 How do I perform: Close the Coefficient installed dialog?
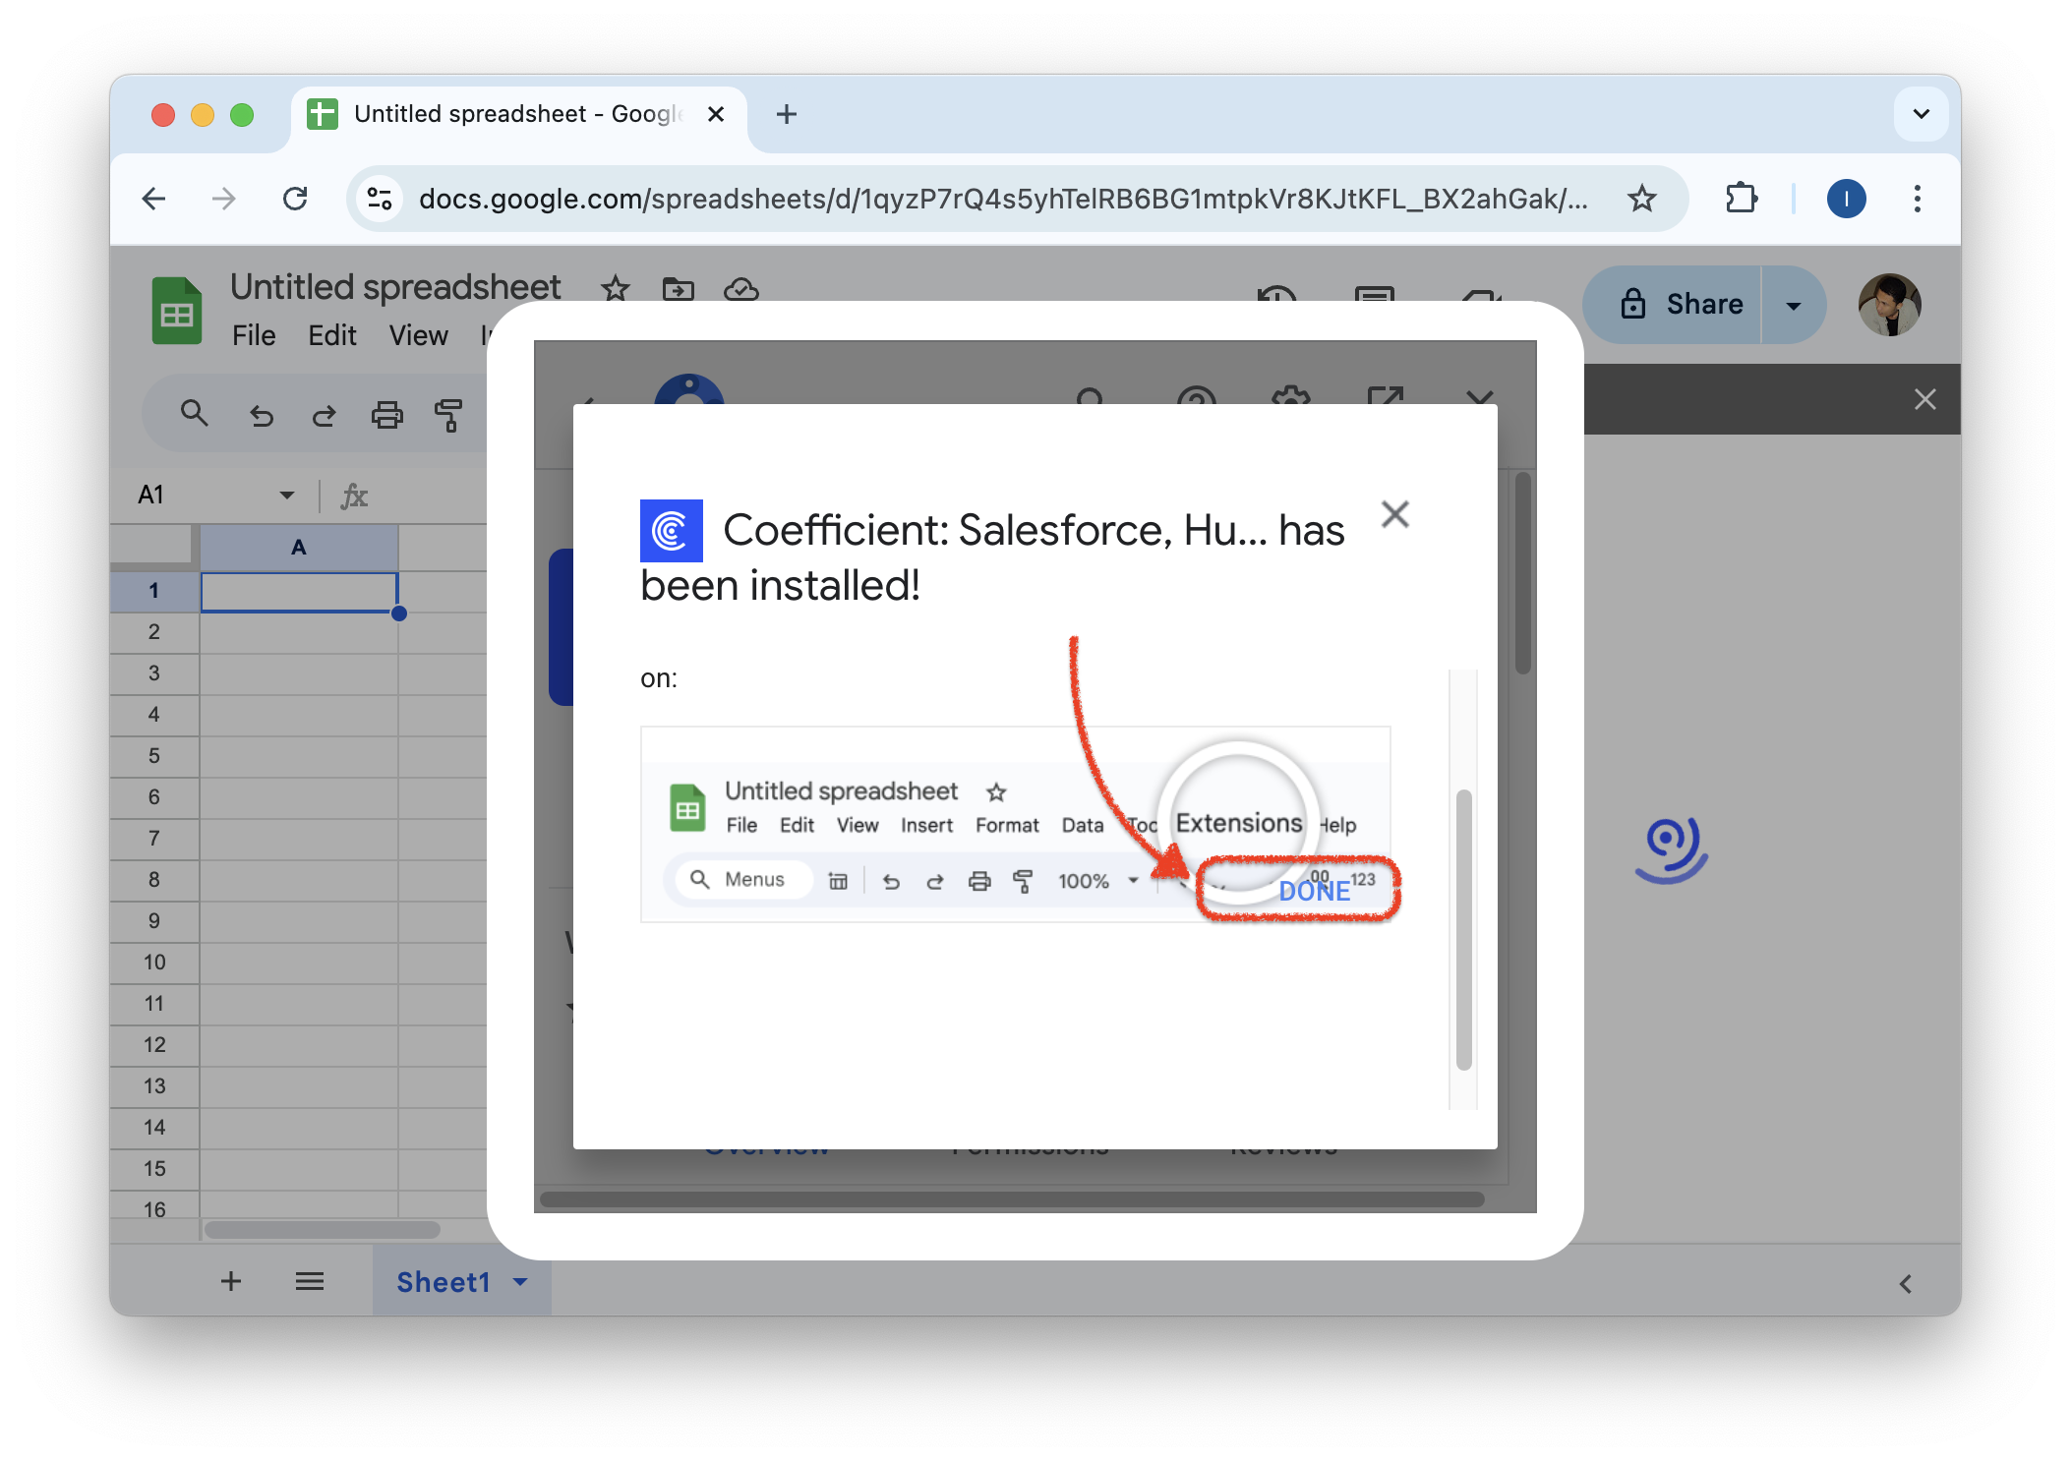pyautogui.click(x=1394, y=514)
